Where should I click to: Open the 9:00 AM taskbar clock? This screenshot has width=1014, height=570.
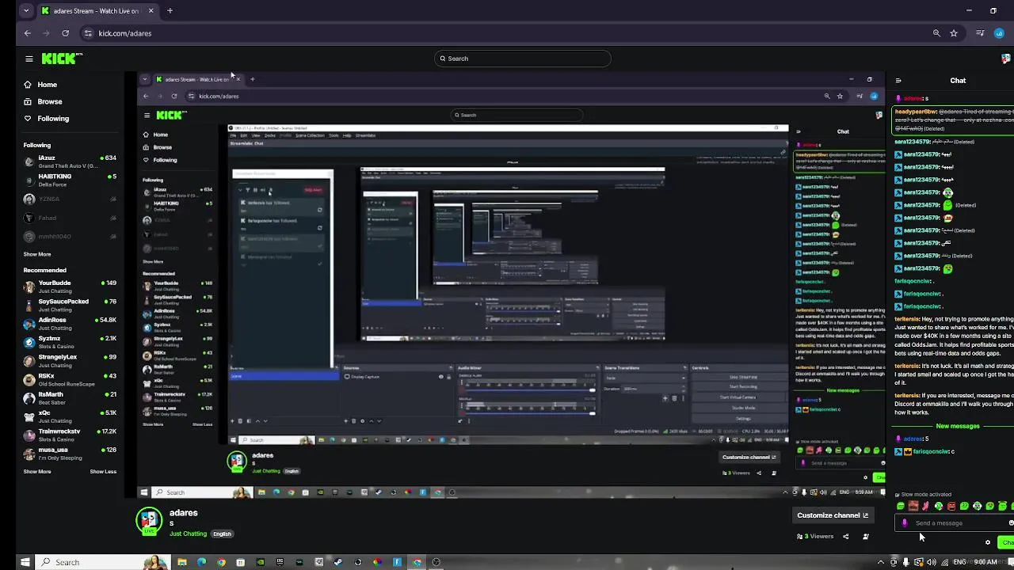pos(985,562)
